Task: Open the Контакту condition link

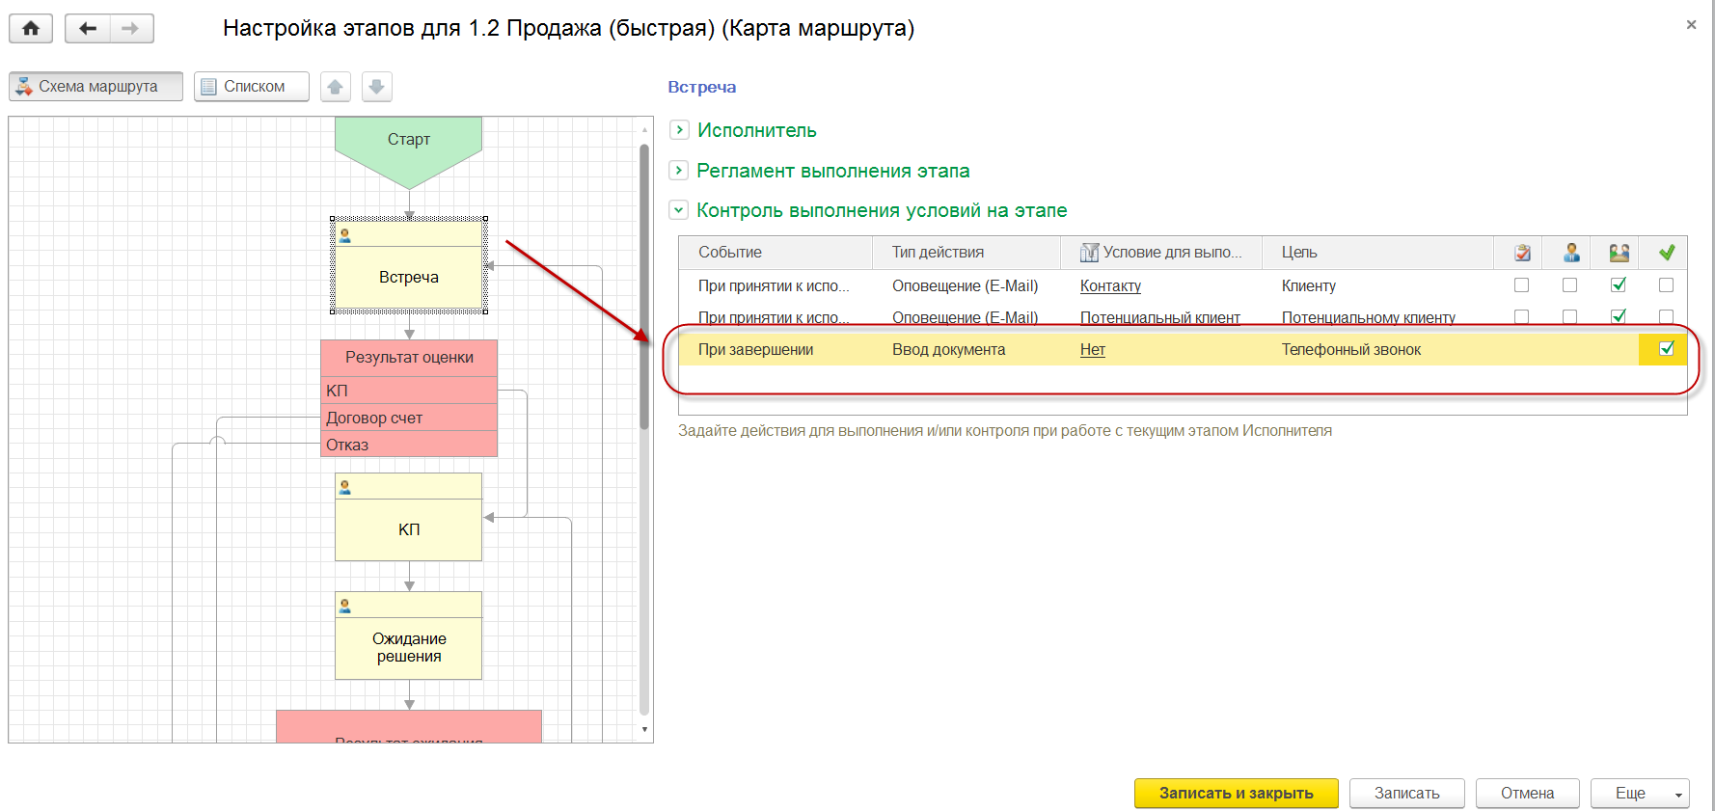Action: 1110,285
